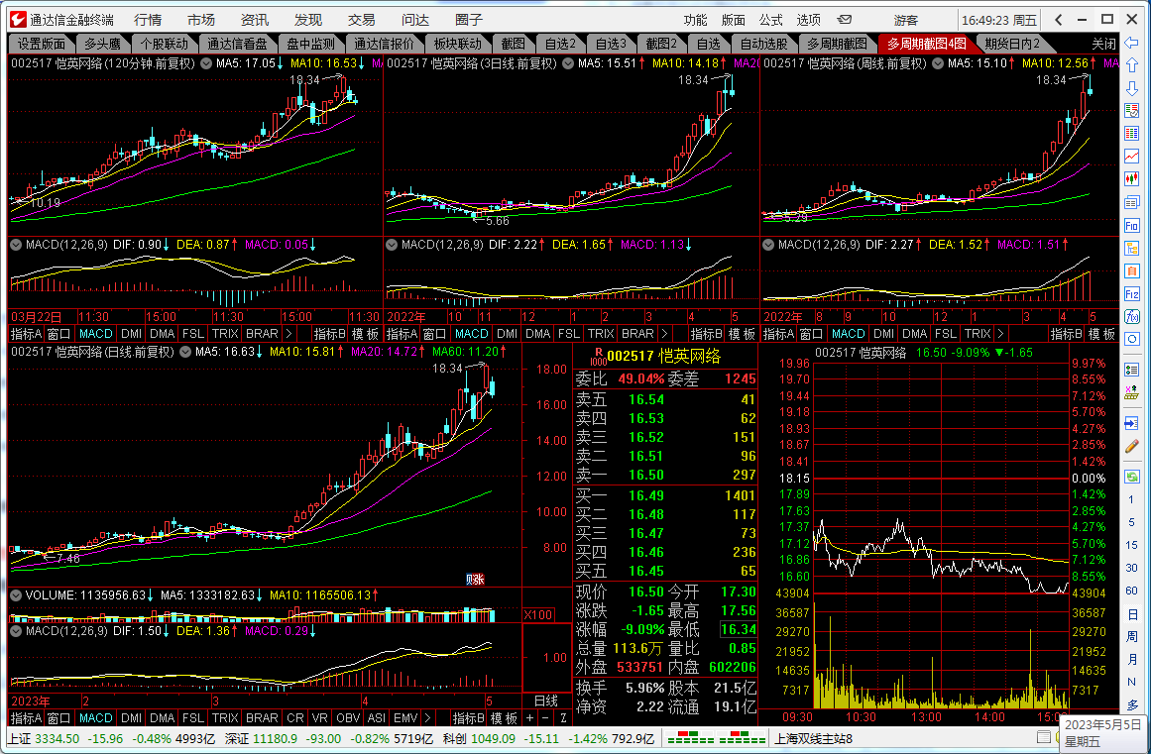The width and height of the screenshot is (1151, 754).
Task: Select the 周 weekly period in sidebar
Action: coord(1131,637)
